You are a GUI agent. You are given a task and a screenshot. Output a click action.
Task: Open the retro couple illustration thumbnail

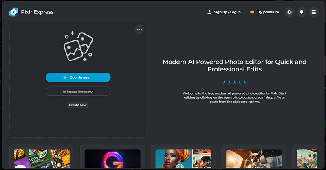[x=307, y=158]
